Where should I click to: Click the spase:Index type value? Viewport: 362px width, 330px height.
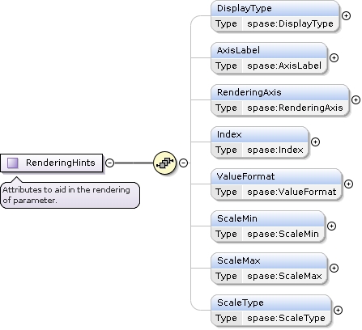tap(275, 150)
